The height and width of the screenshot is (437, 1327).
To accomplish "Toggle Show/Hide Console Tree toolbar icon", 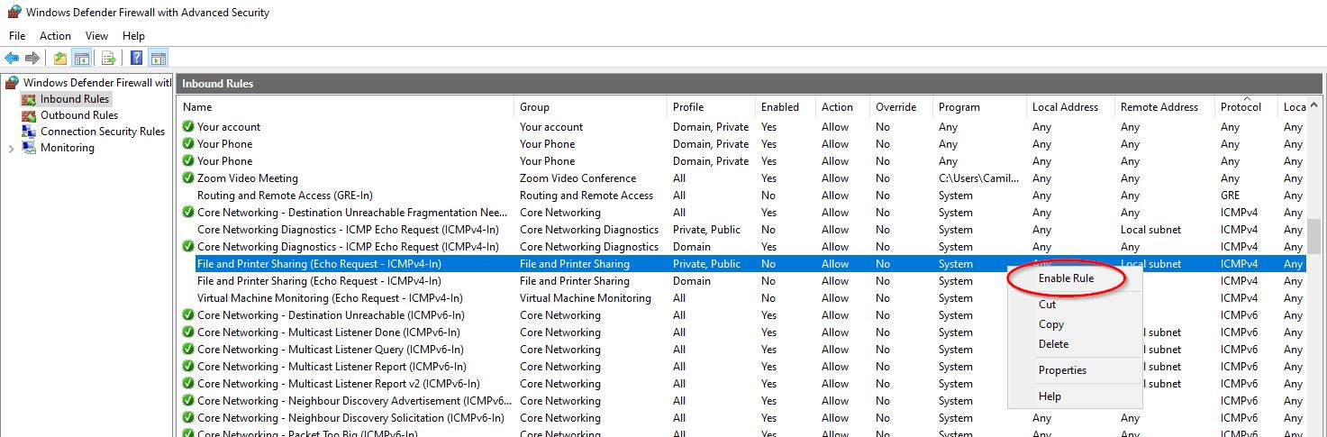I will [82, 59].
